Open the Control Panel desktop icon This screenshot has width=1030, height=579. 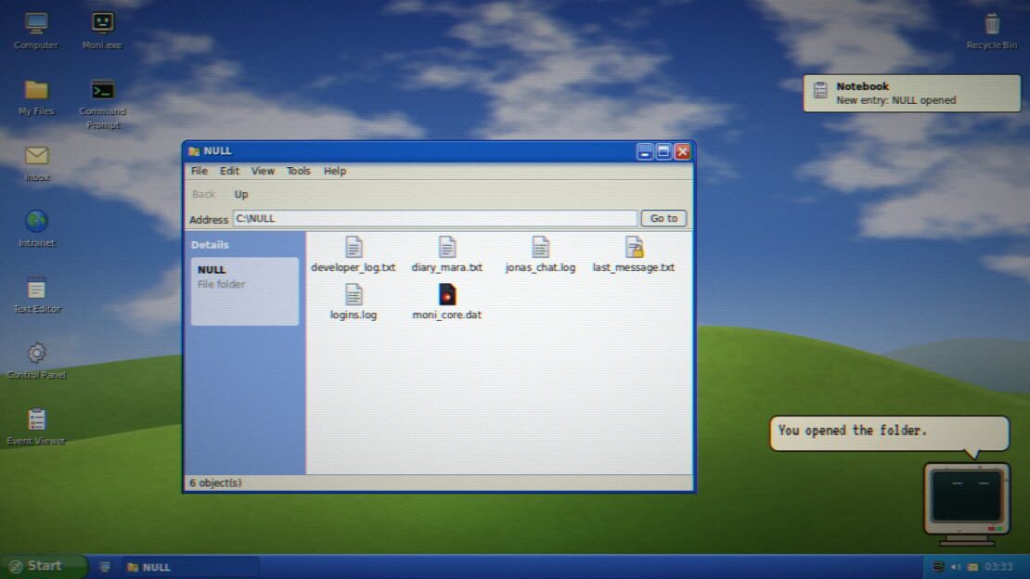click(37, 361)
